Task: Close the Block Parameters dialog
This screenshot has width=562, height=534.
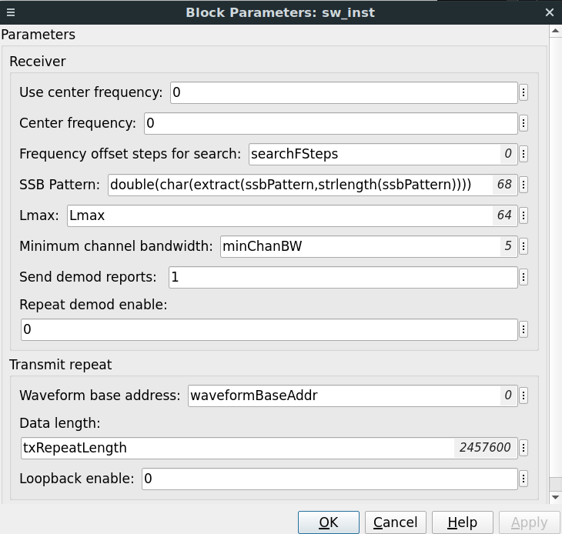Action: coord(550,12)
